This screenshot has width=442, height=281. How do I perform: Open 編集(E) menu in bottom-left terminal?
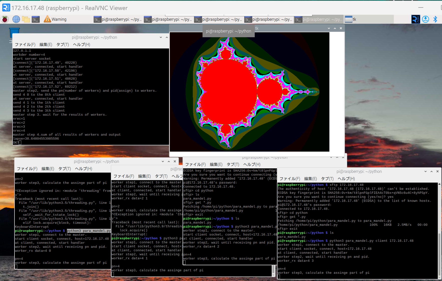(48, 169)
